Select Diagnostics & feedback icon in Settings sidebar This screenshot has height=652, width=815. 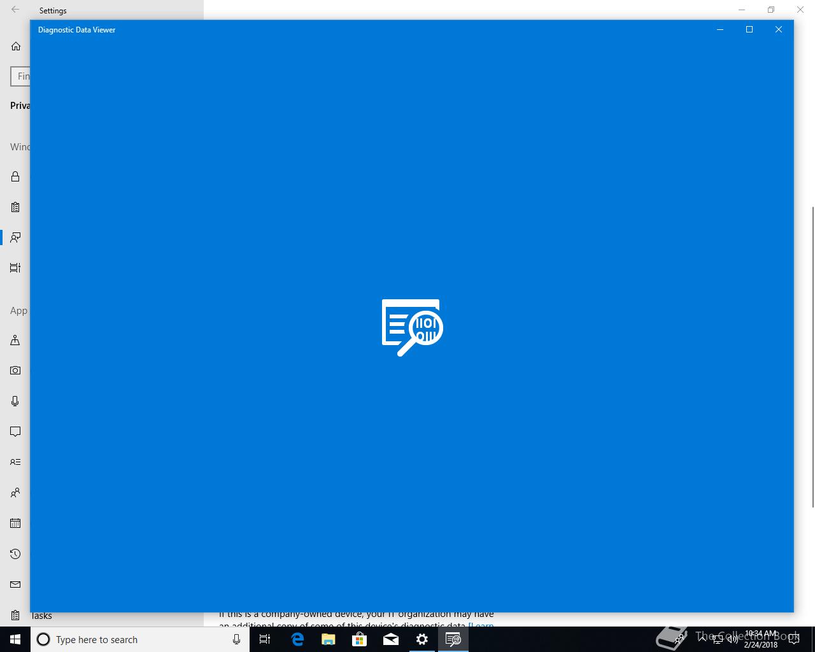15,237
